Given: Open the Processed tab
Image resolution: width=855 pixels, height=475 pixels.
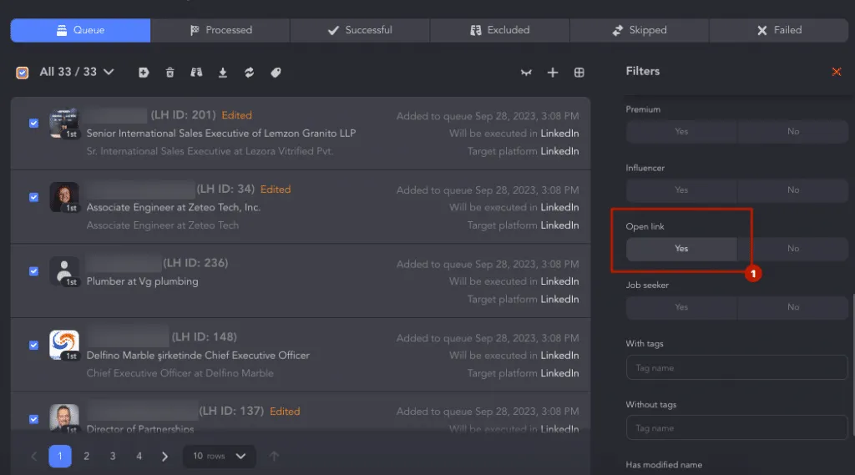Looking at the screenshot, I should pos(220,30).
